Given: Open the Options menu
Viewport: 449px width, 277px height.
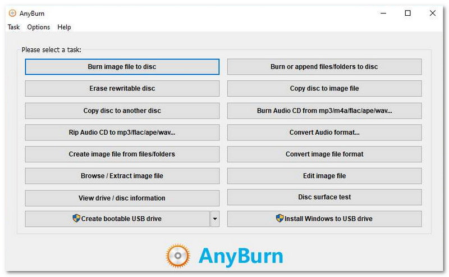Looking at the screenshot, I should click(38, 27).
